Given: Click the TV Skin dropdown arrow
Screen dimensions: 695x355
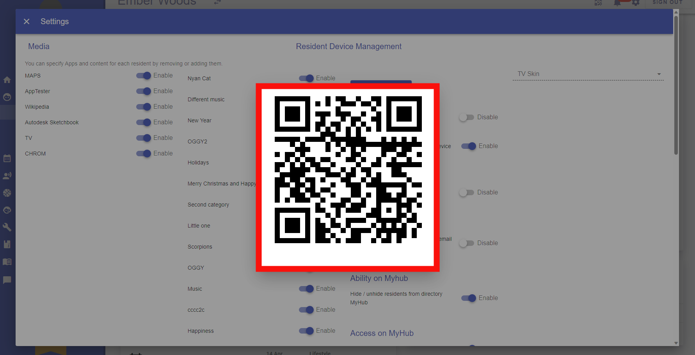Looking at the screenshot, I should tap(659, 74).
